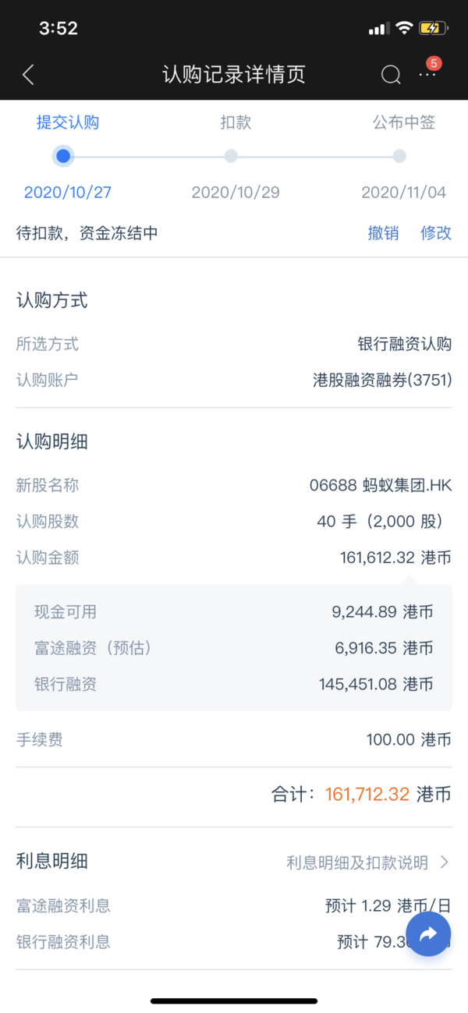Open the more options ellipsis menu
The image size is (468, 1013).
pos(427,75)
